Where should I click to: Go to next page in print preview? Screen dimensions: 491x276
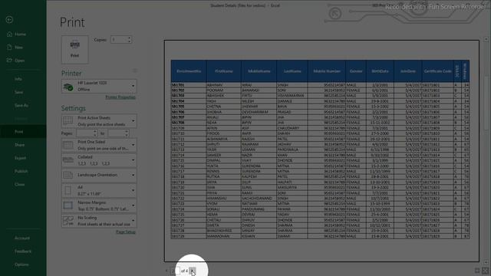(193, 271)
